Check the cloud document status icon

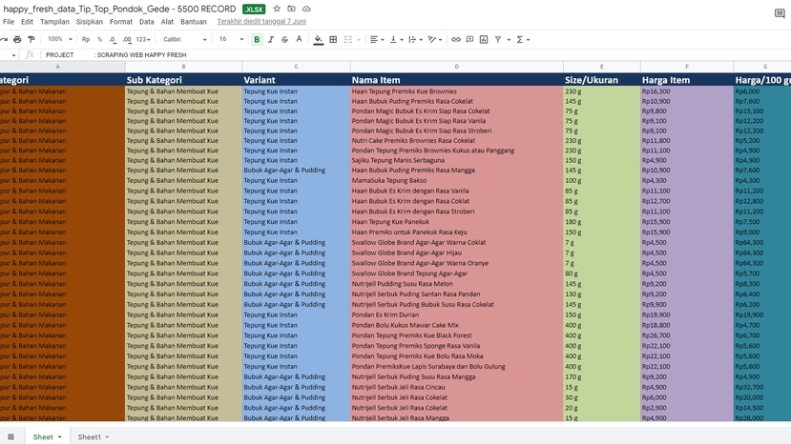306,9
